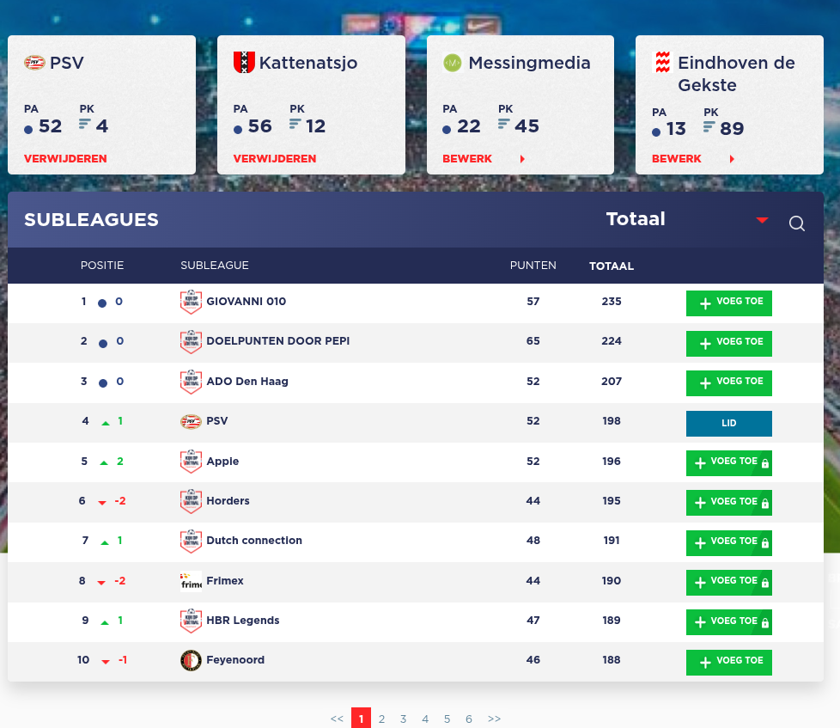The image size is (840, 728).
Task: Add ADO Den Haag with VOEG TOE
Action: (729, 383)
